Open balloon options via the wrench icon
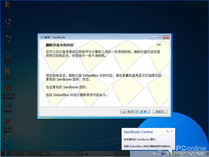Image resolution: width=209 pixels, height=157 pixels. coord(168,132)
